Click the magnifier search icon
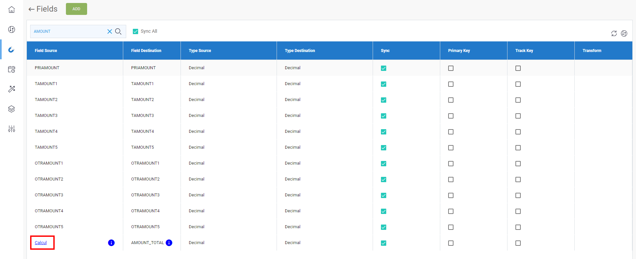 [118, 31]
